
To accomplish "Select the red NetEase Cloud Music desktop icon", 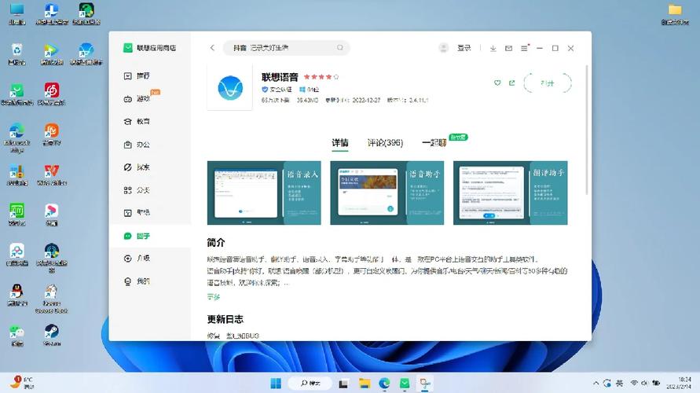I will 52,94.
